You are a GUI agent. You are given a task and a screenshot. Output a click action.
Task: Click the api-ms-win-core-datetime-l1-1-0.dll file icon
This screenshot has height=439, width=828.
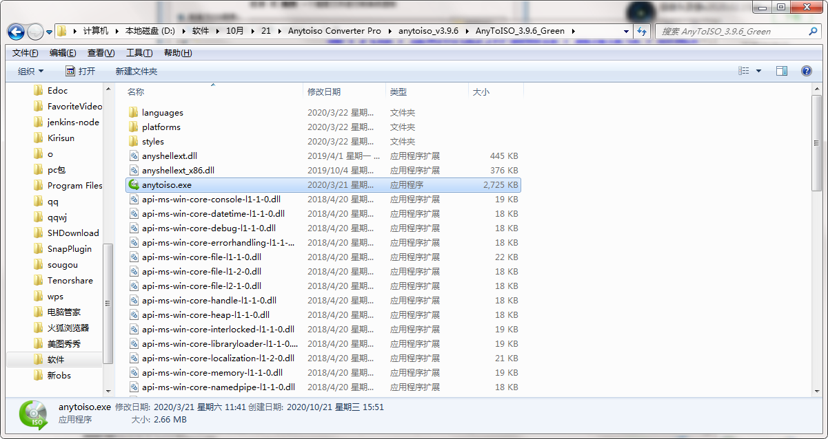pos(134,214)
